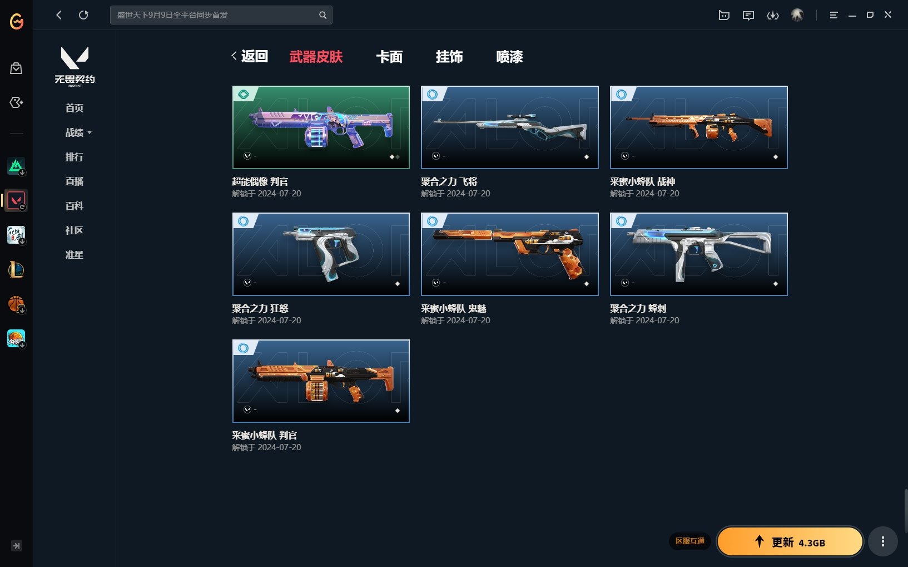Click the 采蜜小蜂队 战神 title text
Viewport: 908px width, 567px height.
point(643,181)
